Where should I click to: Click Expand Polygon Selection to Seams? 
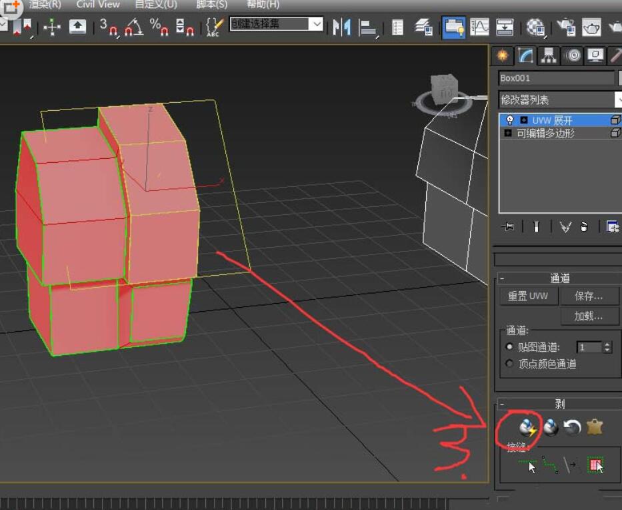click(595, 465)
